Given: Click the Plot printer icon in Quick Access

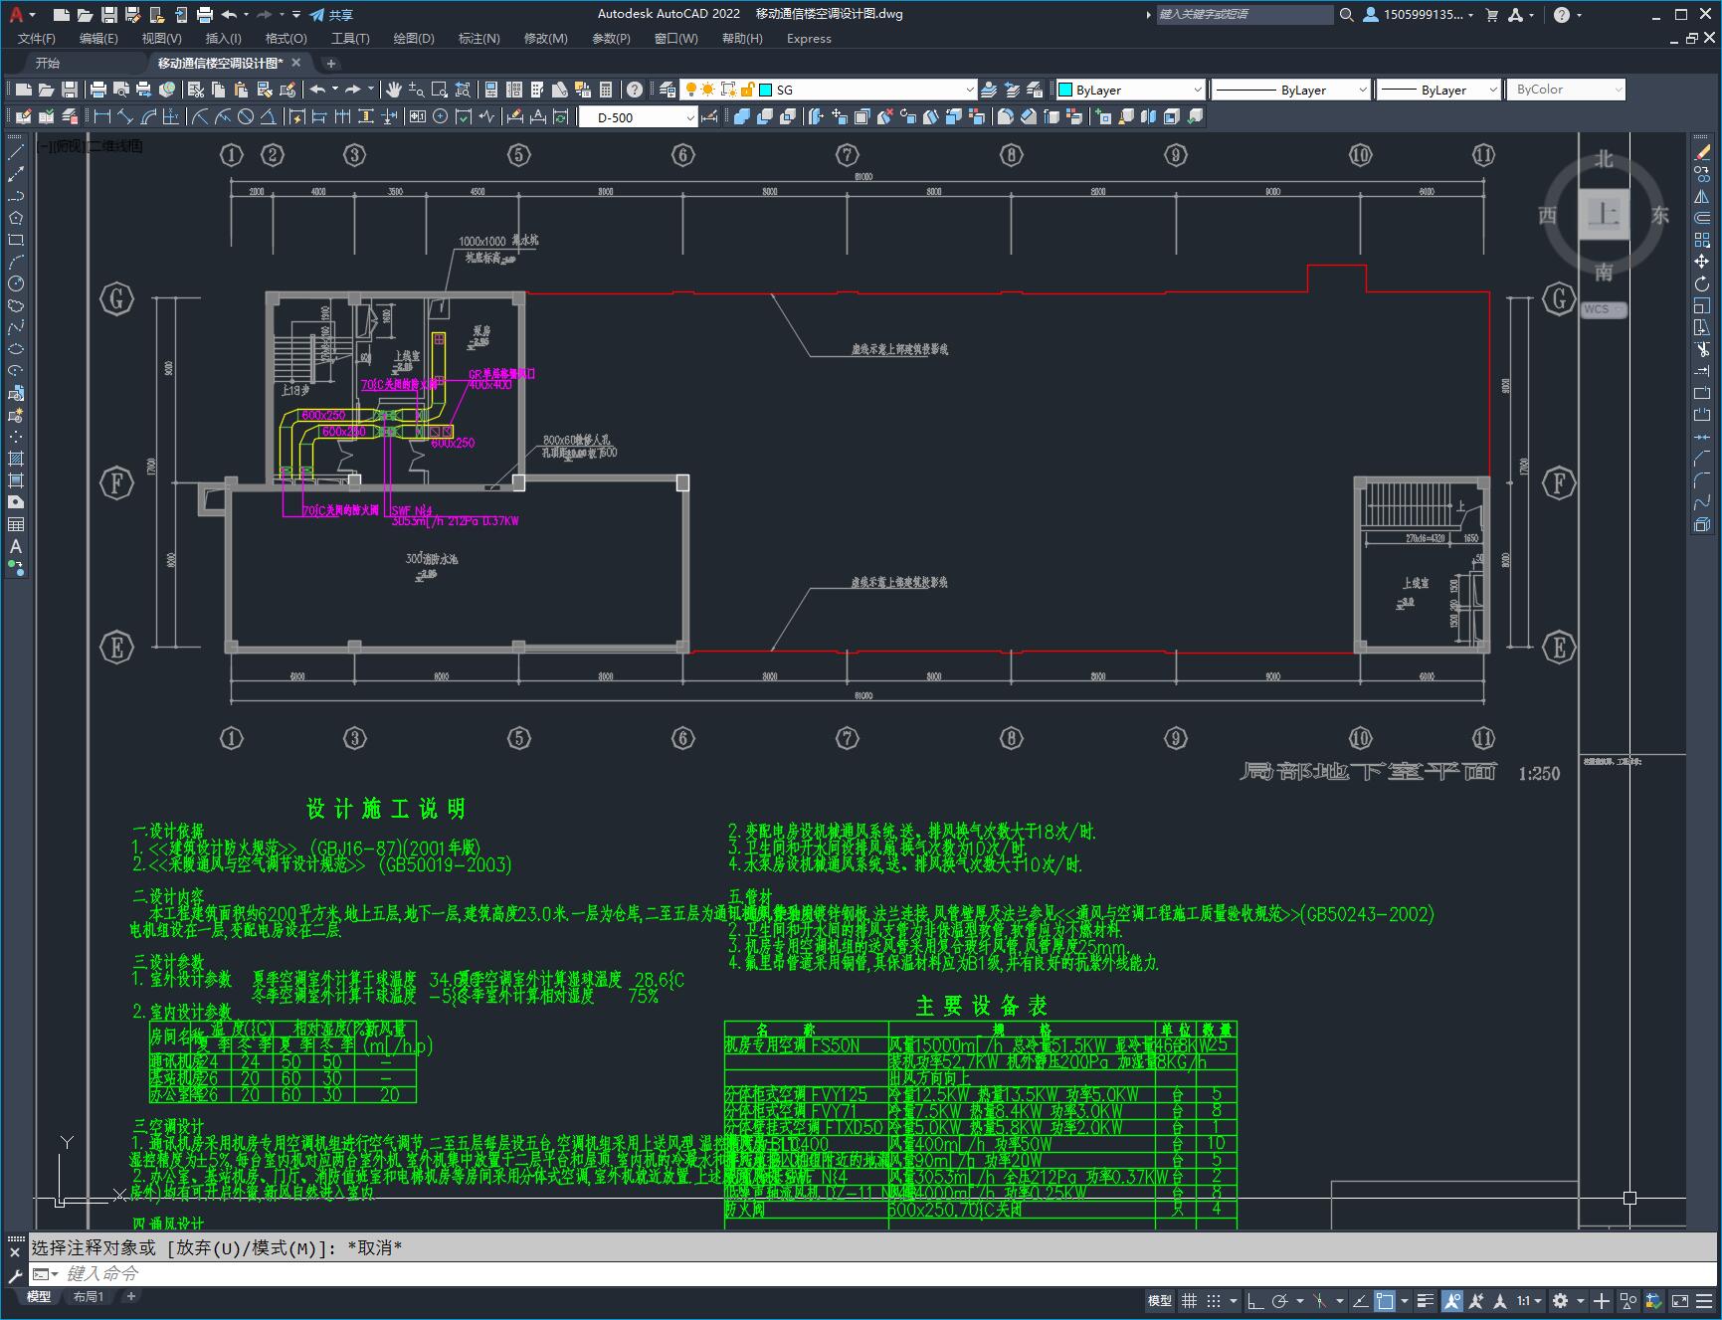Looking at the screenshot, I should click(204, 14).
